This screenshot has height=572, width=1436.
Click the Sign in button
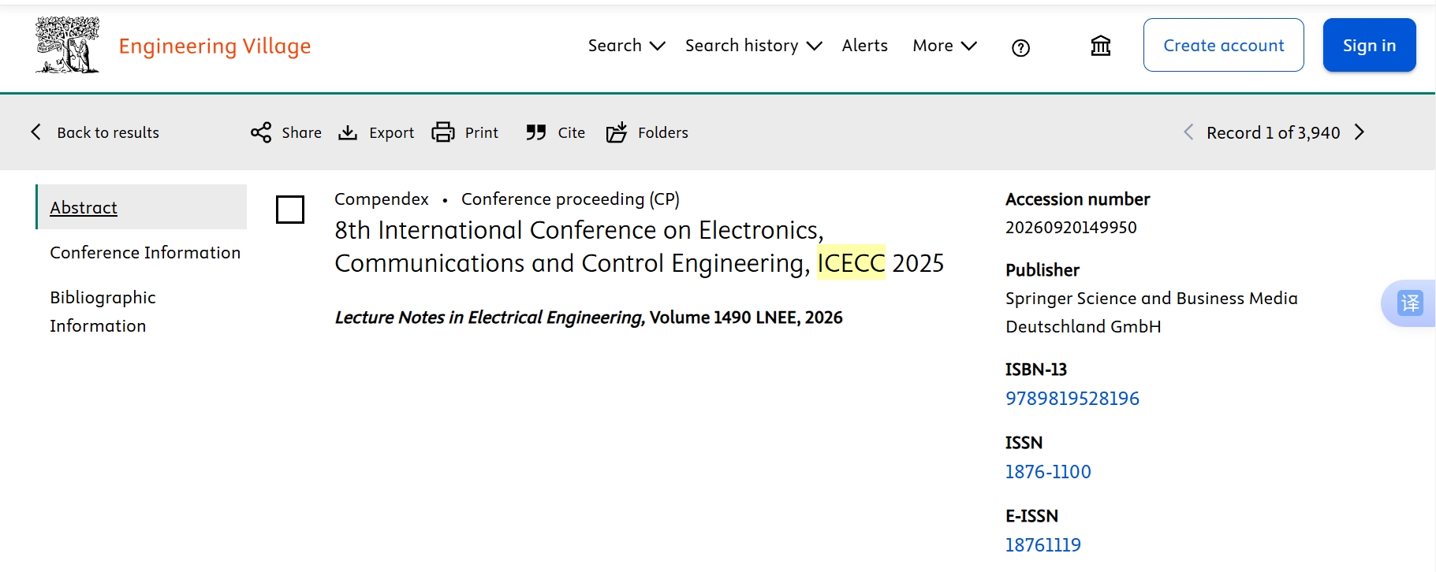(1369, 46)
